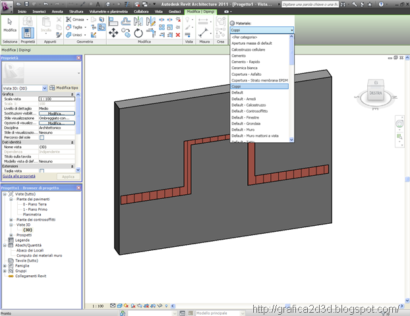The height and width of the screenshot is (316, 410).
Task: Open the Vista 3D type selector dropdown
Action: [45, 88]
